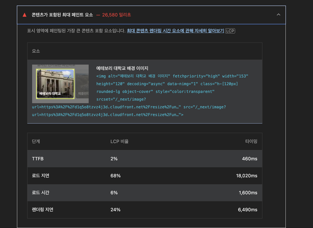This screenshot has height=228, width=313.
Task: Click the 제플린 thumbnail portion beside the highlighted image
Action: 82,83
